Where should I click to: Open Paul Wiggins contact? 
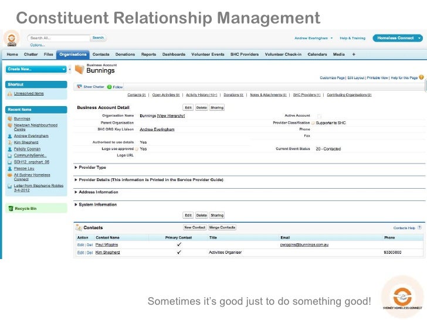(107, 245)
